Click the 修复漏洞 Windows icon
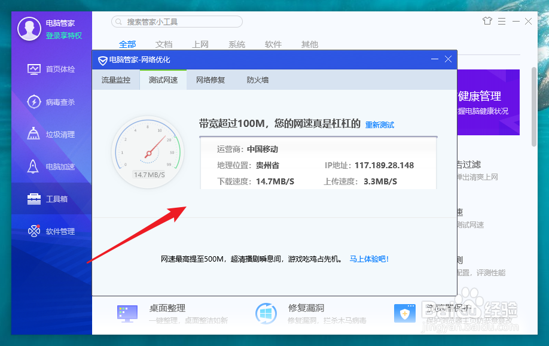The image size is (549, 346). [266, 314]
